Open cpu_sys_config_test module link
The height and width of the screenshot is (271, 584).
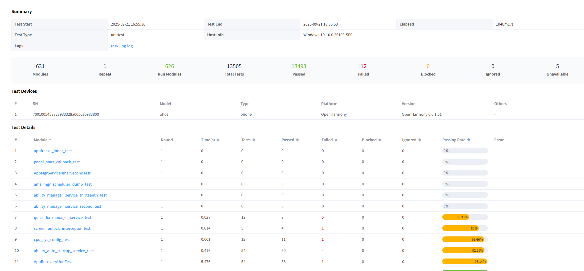point(52,240)
